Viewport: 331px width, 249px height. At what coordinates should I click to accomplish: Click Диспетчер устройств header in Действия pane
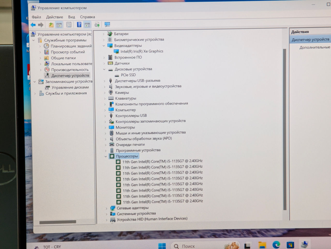(310, 40)
